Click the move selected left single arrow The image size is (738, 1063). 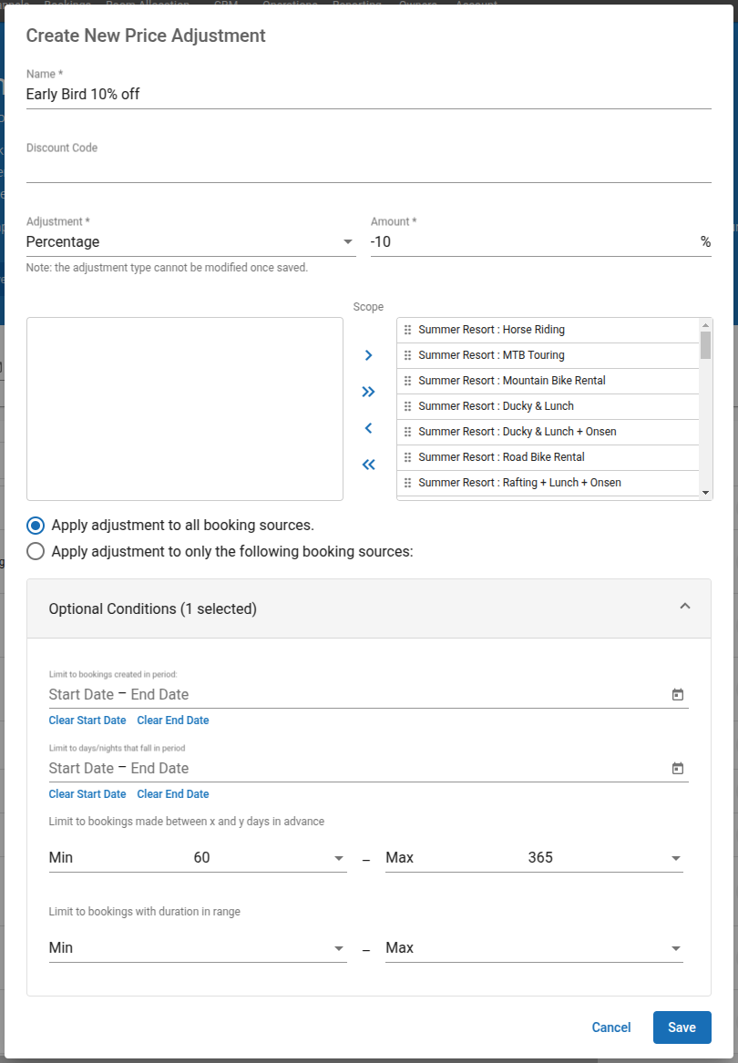click(x=368, y=428)
